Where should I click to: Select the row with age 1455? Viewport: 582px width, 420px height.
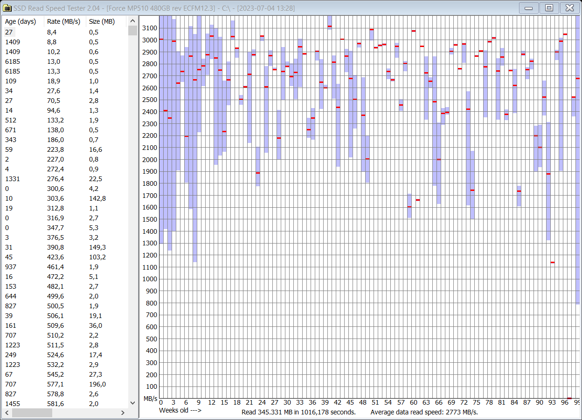[65, 404]
